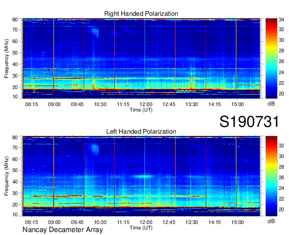
Task: Click the Frequency (MHz) axis label of Left Handed plot
Action: click(6, 176)
